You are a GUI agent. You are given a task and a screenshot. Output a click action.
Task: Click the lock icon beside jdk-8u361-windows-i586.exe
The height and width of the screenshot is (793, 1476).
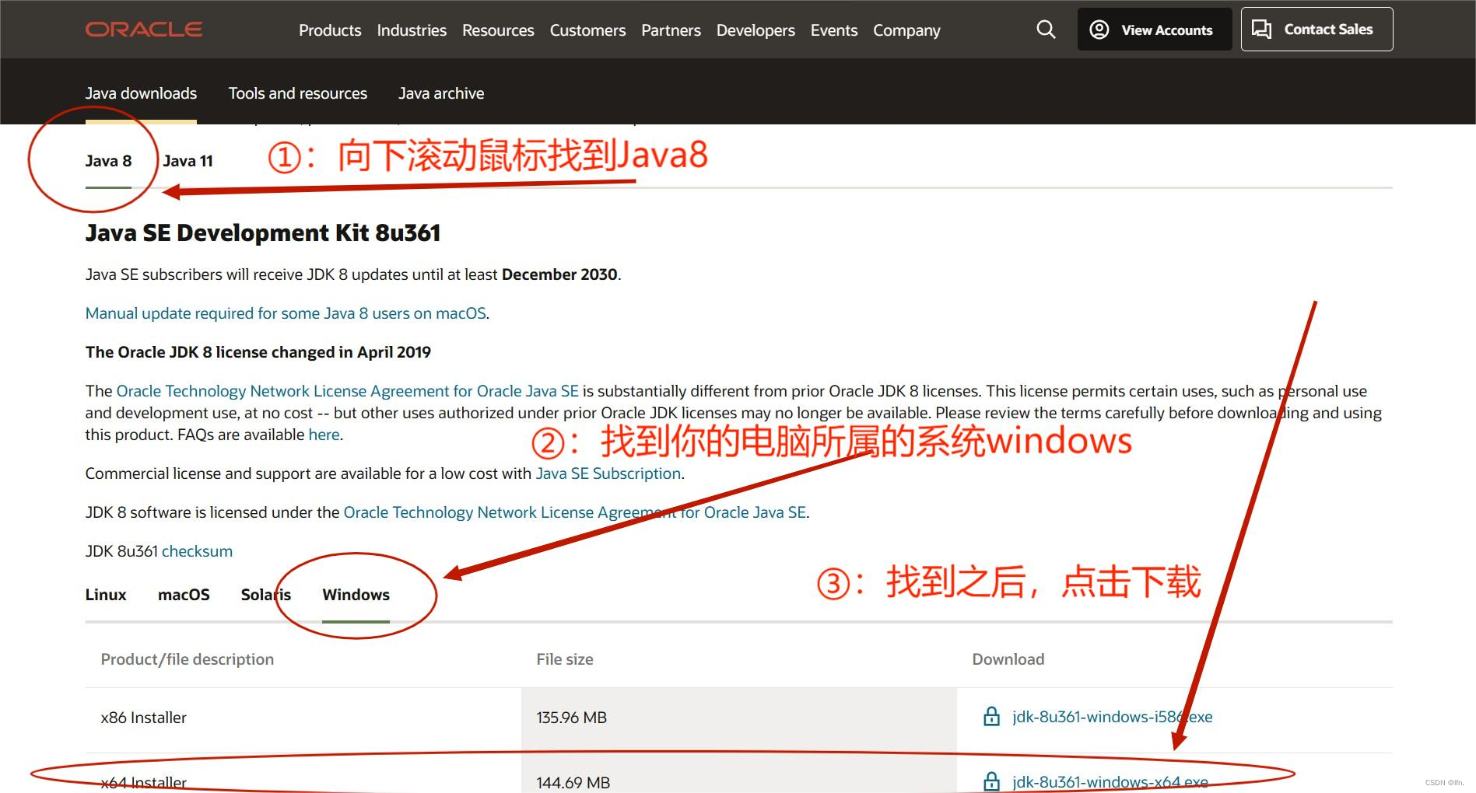point(991,716)
